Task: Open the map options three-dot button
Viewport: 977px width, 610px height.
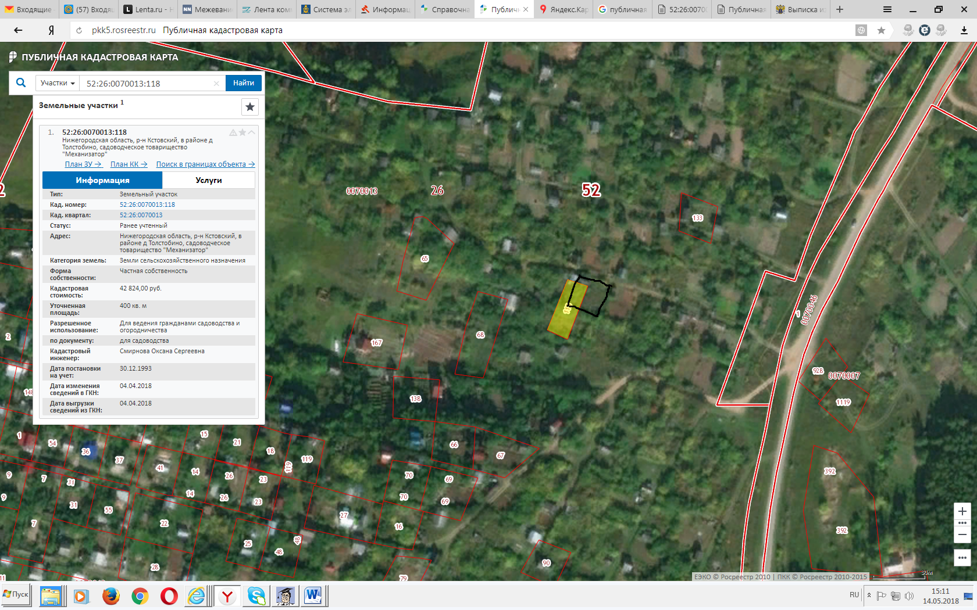Action: click(962, 558)
